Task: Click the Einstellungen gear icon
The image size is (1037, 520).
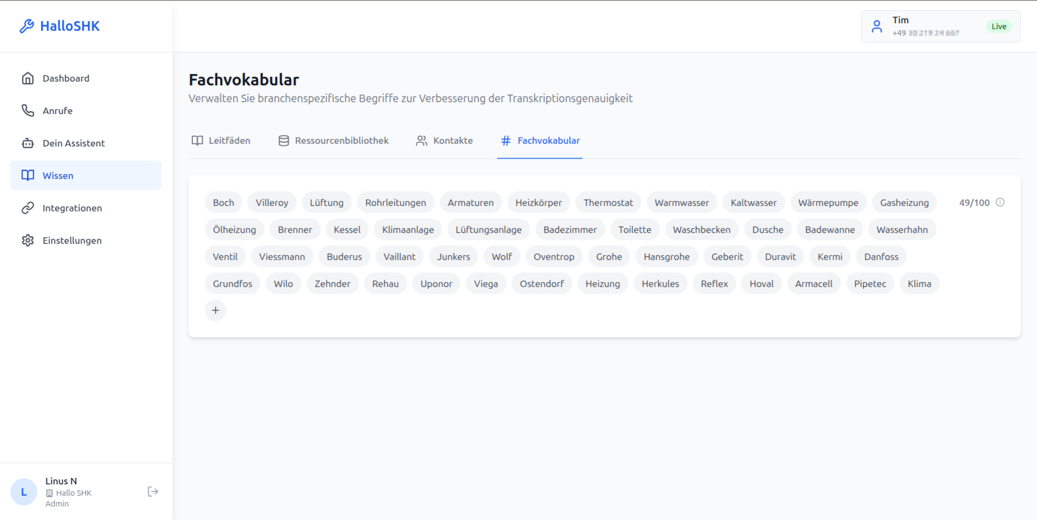Action: pos(28,241)
